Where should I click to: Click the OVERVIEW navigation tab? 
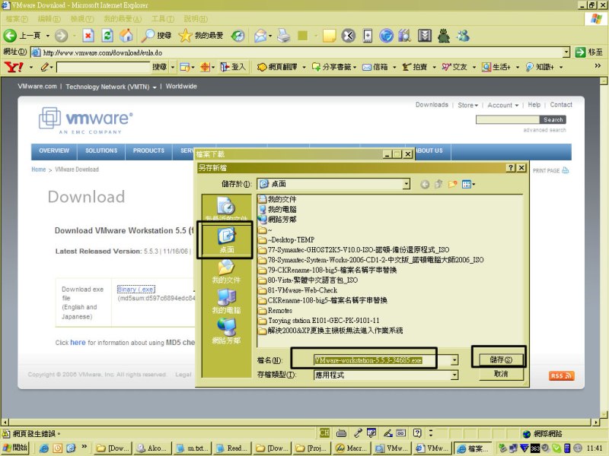[x=54, y=150]
